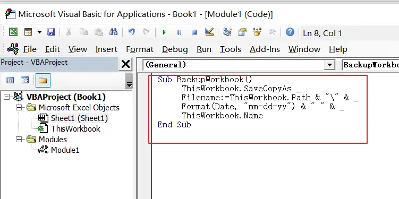Run the macro with the green play icon

click(x=164, y=32)
